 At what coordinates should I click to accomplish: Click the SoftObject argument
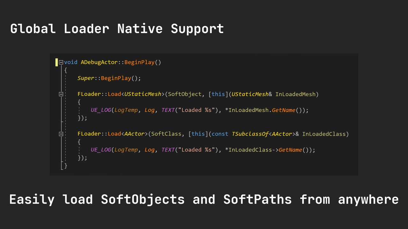coord(185,94)
